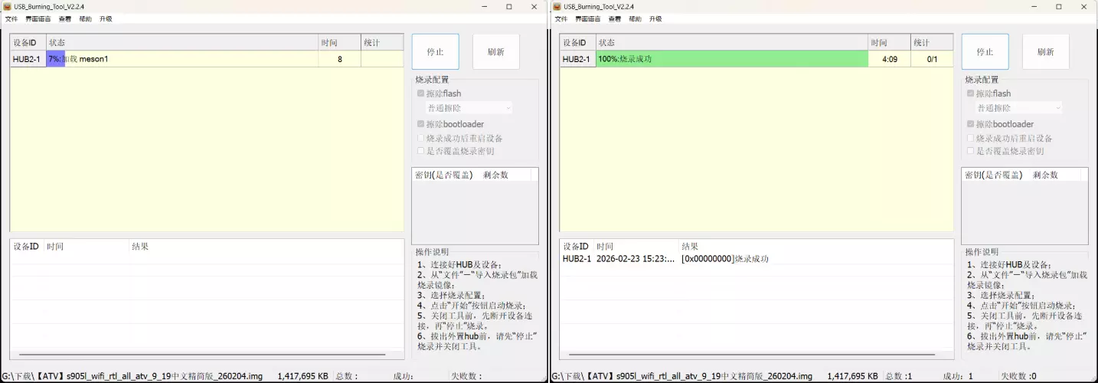Click 状态 column header in the 7% loading window
The height and width of the screenshot is (383, 1098).
tap(182, 43)
